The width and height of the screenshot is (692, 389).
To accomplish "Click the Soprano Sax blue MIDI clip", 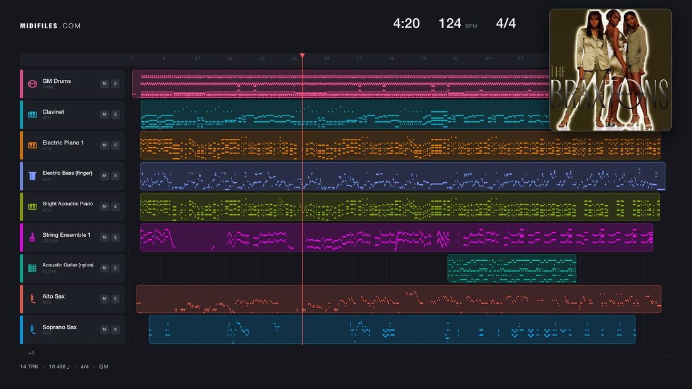I will (393, 329).
